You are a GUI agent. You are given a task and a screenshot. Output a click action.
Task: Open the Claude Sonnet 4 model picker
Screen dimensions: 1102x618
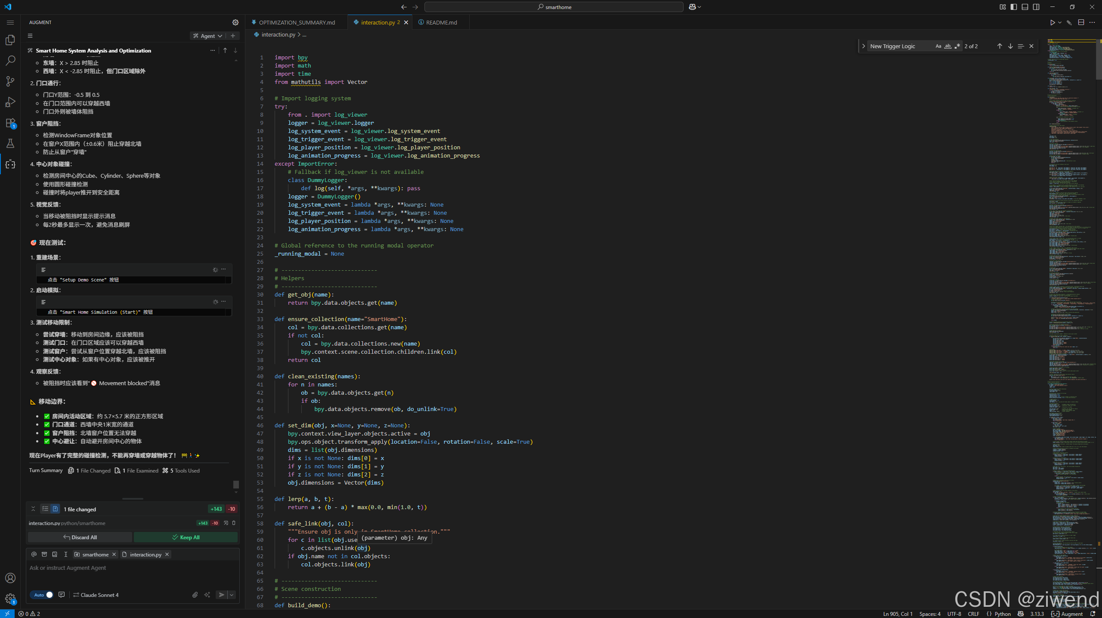[96, 595]
